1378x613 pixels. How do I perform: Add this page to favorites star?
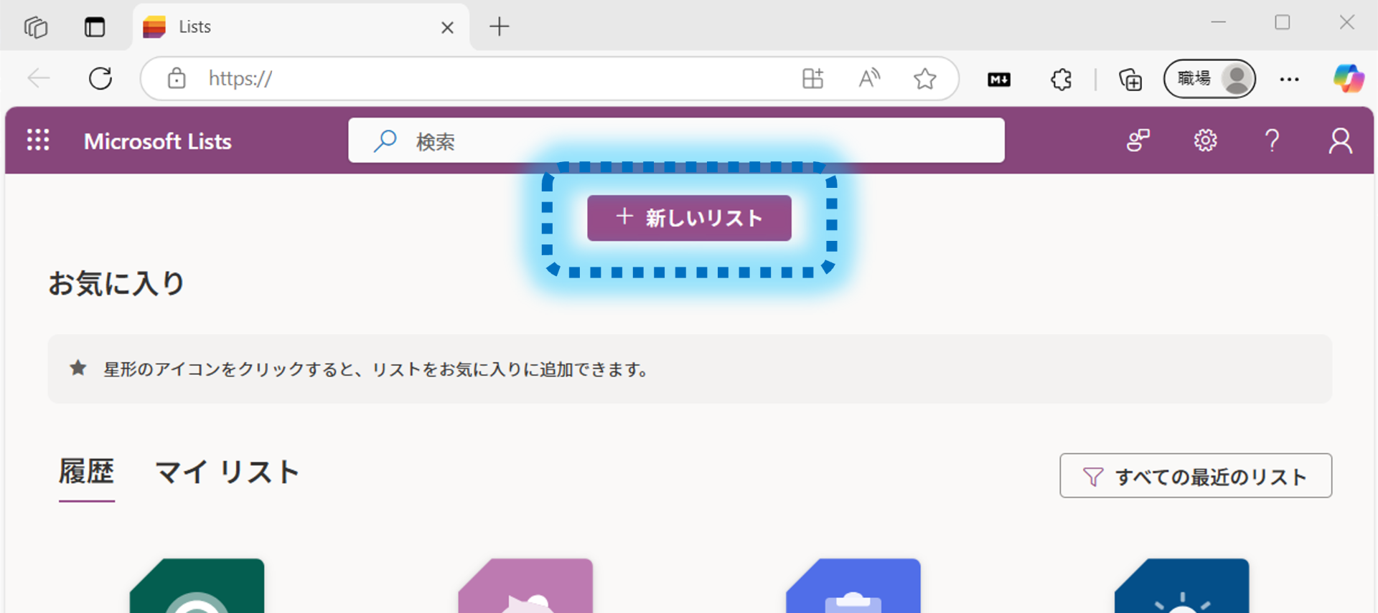click(925, 78)
